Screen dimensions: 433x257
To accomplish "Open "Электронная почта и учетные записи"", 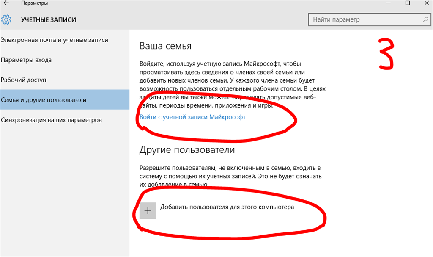I will (65, 40).
